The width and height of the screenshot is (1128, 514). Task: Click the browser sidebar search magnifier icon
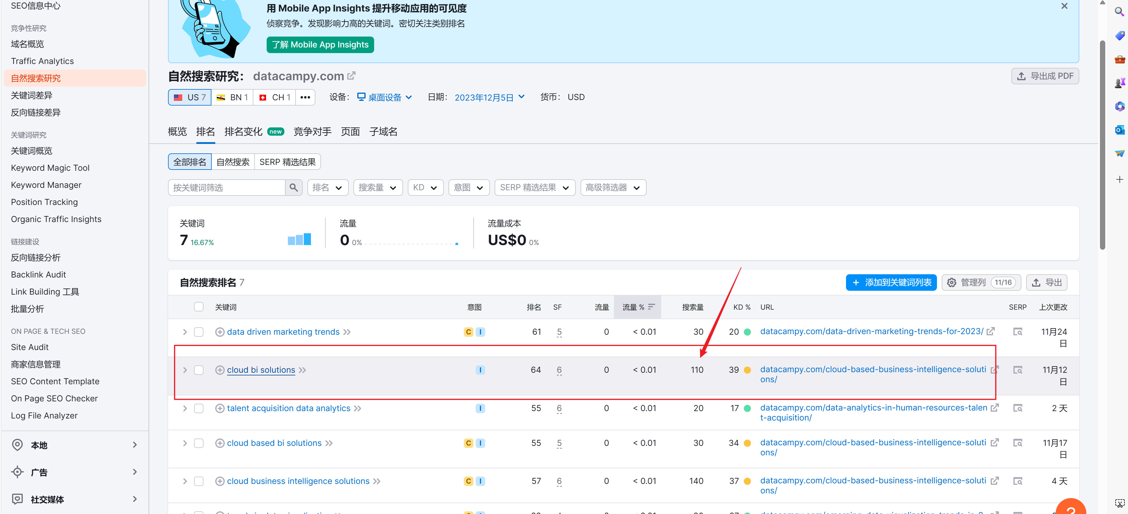click(1119, 12)
